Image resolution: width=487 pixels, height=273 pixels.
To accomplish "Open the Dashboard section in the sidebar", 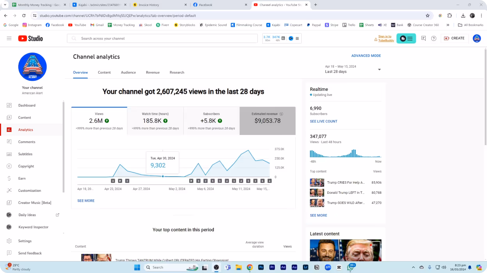I will point(27,105).
